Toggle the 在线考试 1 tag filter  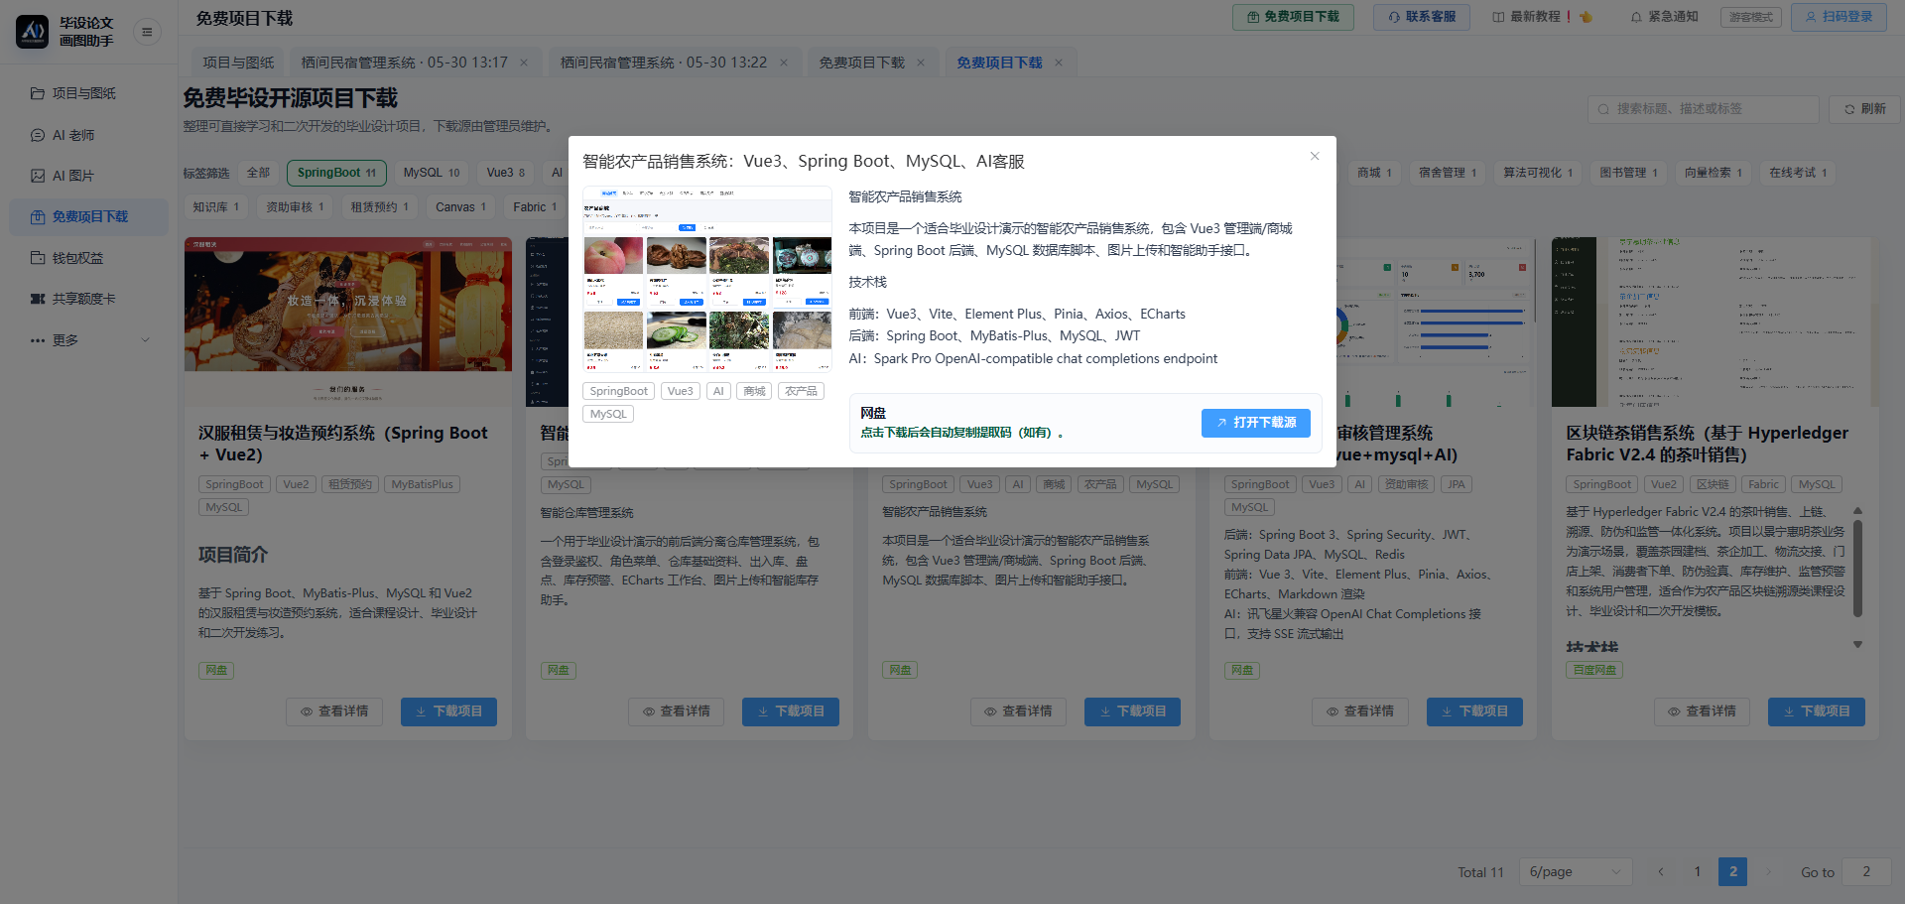[1798, 173]
